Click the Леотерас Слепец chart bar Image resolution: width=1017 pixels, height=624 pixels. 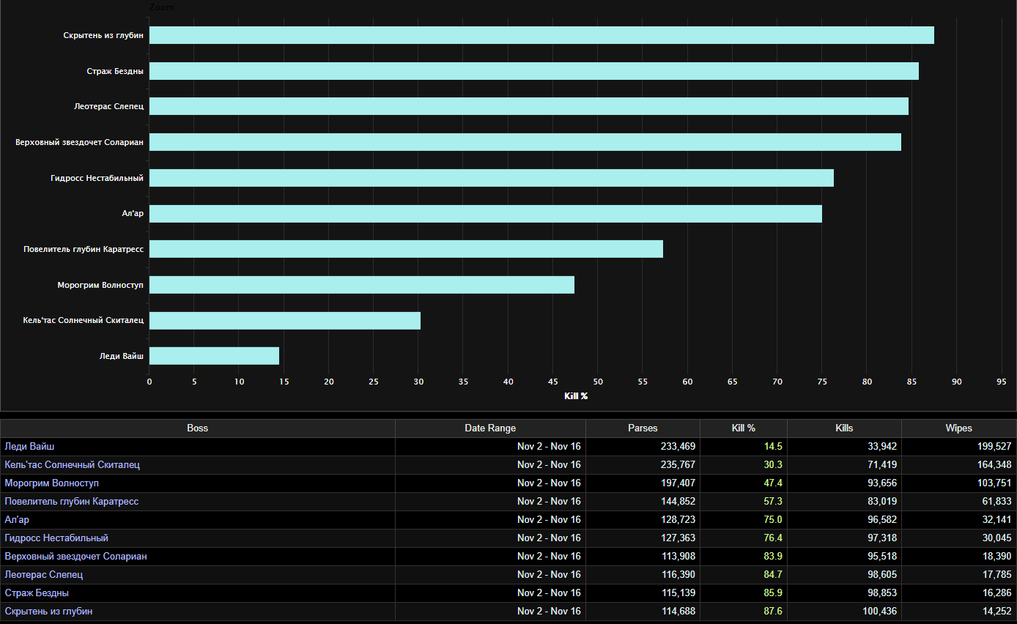click(x=529, y=106)
